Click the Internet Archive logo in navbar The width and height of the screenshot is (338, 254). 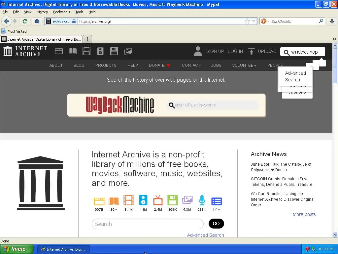25,51
